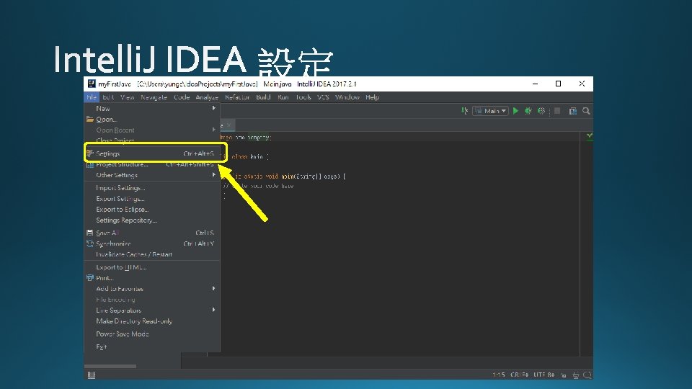Click the folder icon beside Open...
The height and width of the screenshot is (389, 692).
[x=90, y=119]
